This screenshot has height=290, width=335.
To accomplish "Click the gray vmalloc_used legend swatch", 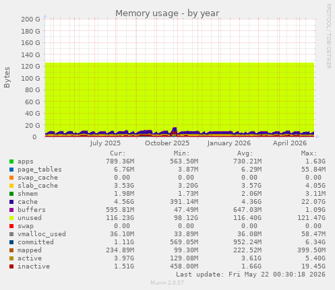I will click(x=11, y=234).
